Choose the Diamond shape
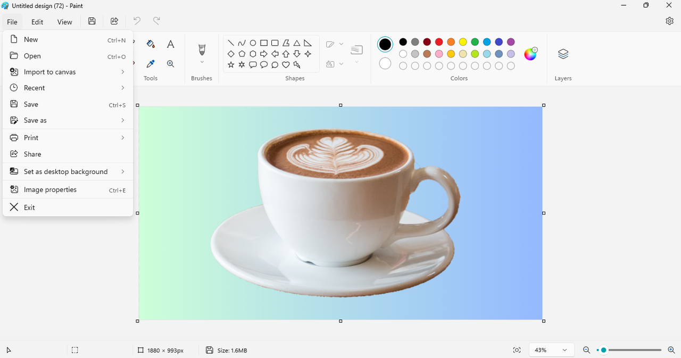 click(x=231, y=54)
